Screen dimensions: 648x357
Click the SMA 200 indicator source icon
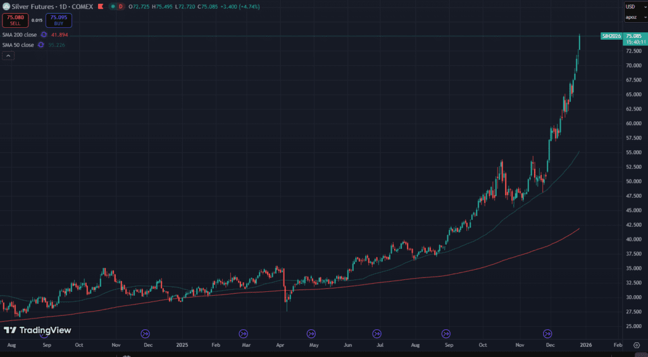(x=44, y=35)
